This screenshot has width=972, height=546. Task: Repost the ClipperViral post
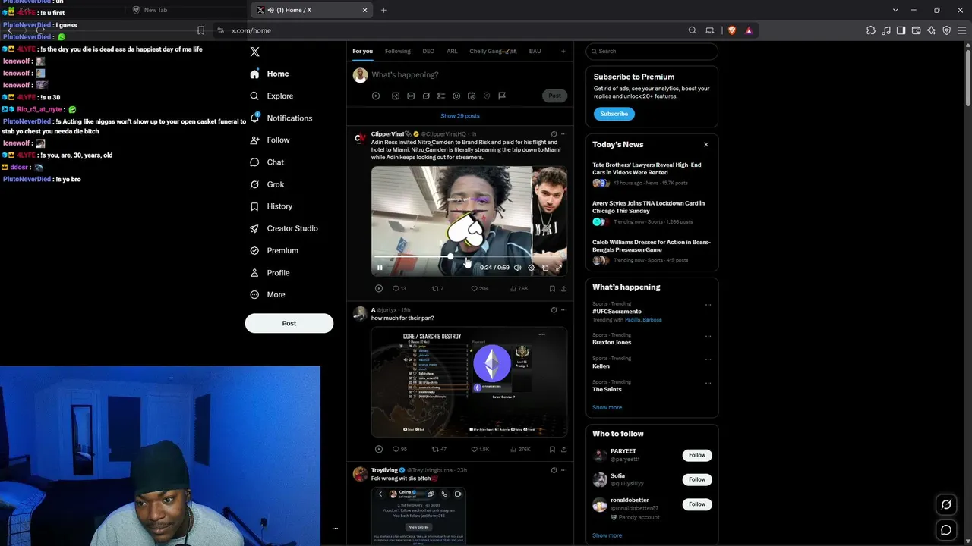(437, 289)
